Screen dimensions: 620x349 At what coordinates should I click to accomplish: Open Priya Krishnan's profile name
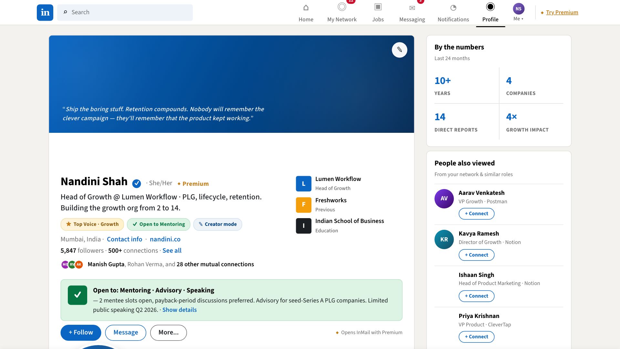(x=479, y=316)
